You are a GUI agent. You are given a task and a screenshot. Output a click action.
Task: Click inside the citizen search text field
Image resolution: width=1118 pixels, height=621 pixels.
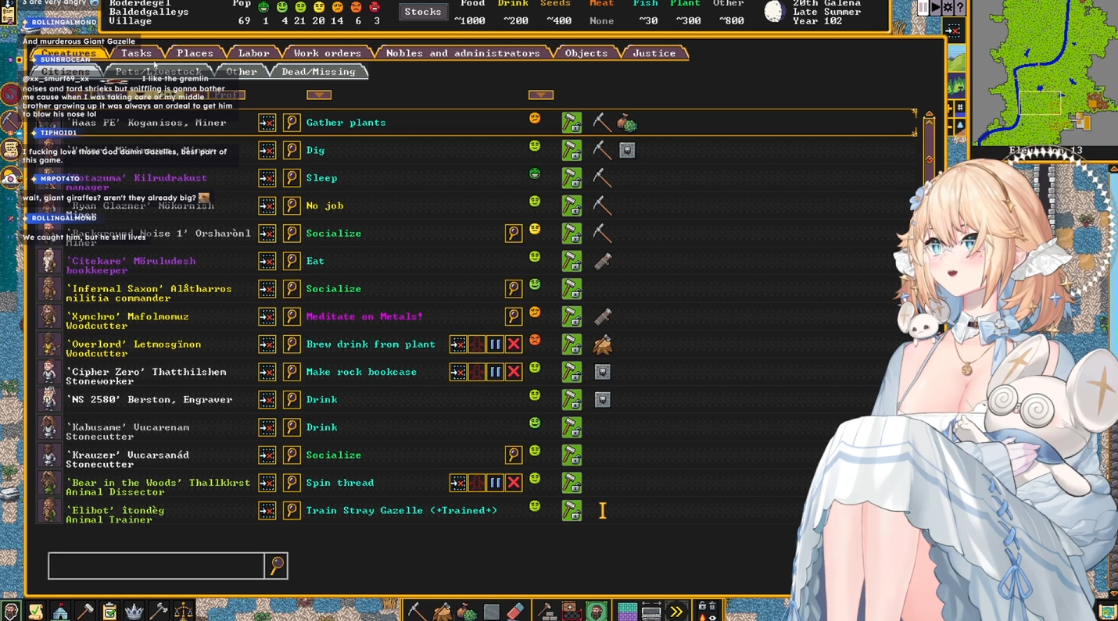click(156, 566)
